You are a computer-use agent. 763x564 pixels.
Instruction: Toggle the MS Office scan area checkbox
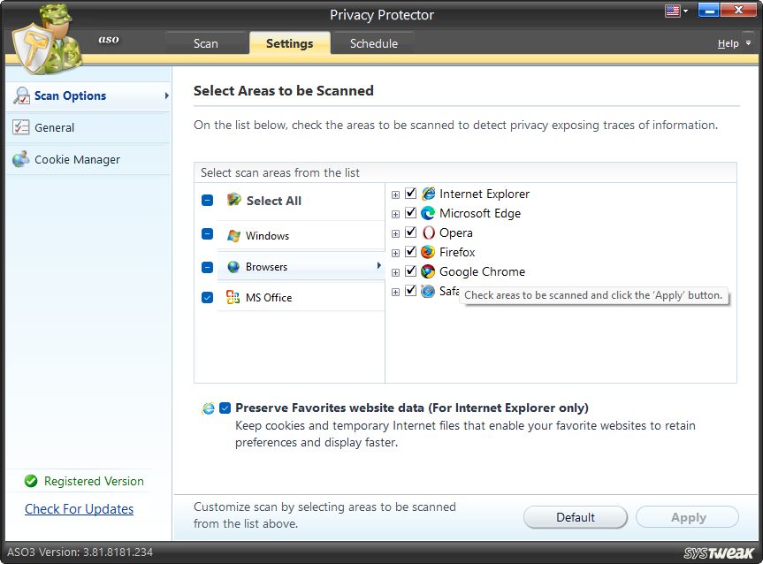point(207,298)
